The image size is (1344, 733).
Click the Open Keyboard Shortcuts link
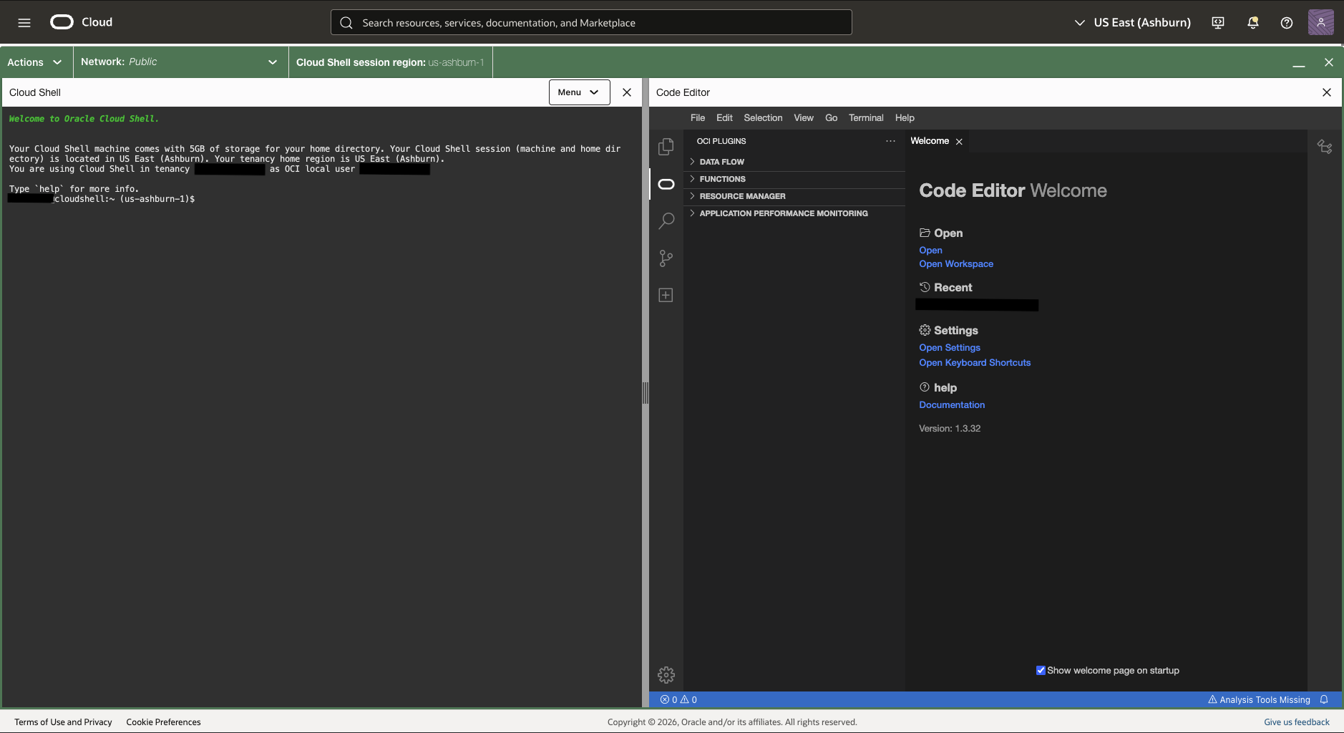pyautogui.click(x=975, y=363)
